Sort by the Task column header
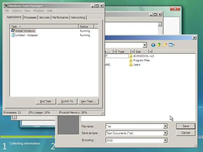Image resolution: width=203 pixels, height=152 pixels. click(44, 27)
